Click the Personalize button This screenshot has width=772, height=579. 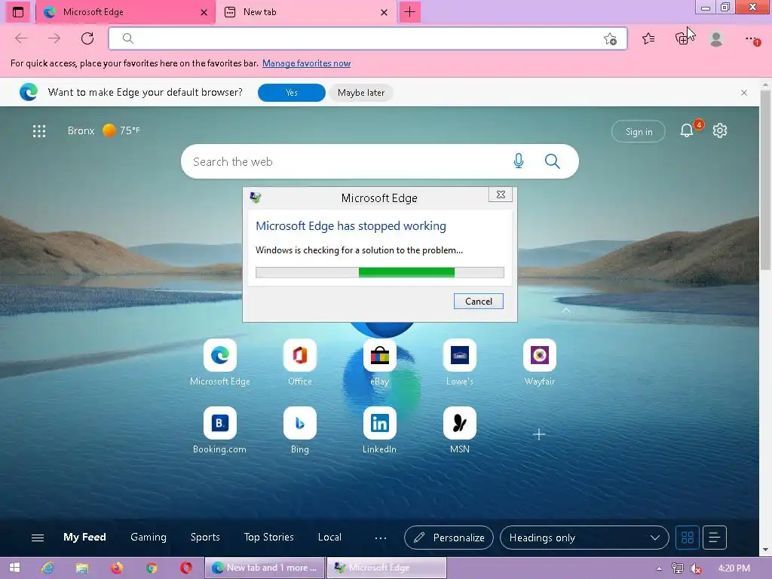pyautogui.click(x=449, y=538)
